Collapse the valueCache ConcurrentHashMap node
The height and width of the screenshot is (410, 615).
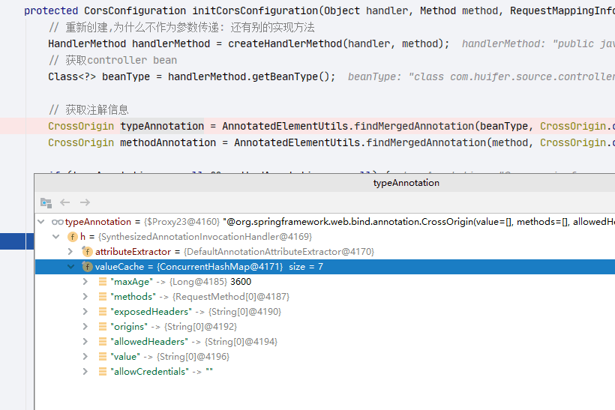coord(71,267)
